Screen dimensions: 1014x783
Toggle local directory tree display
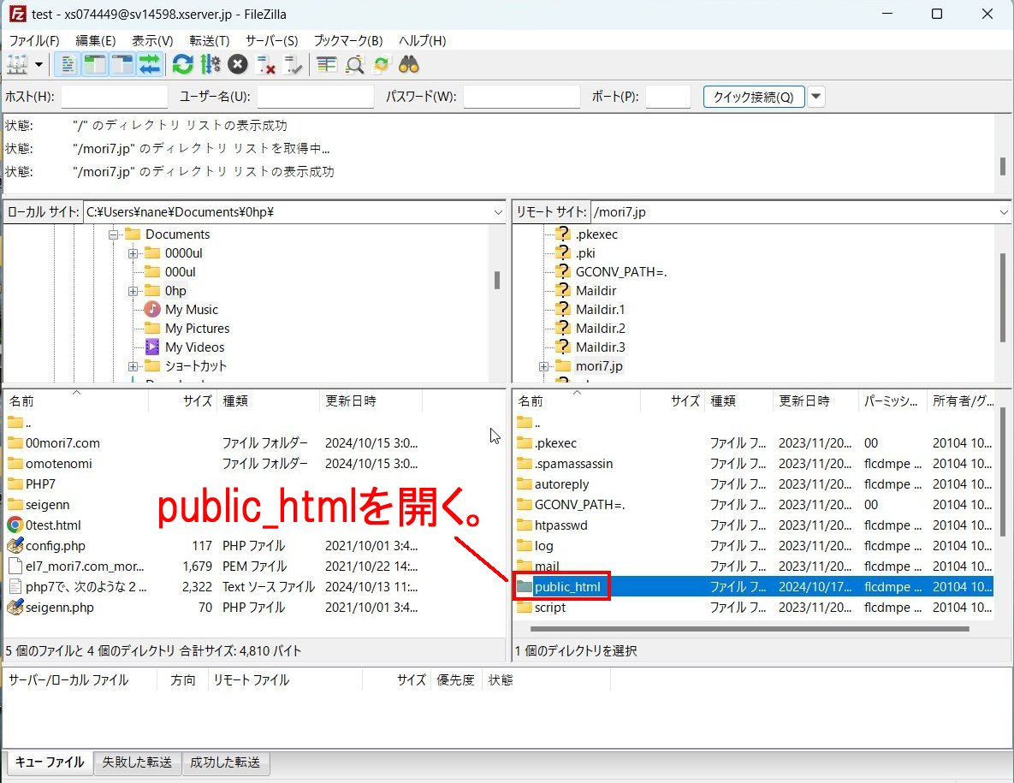[94, 65]
